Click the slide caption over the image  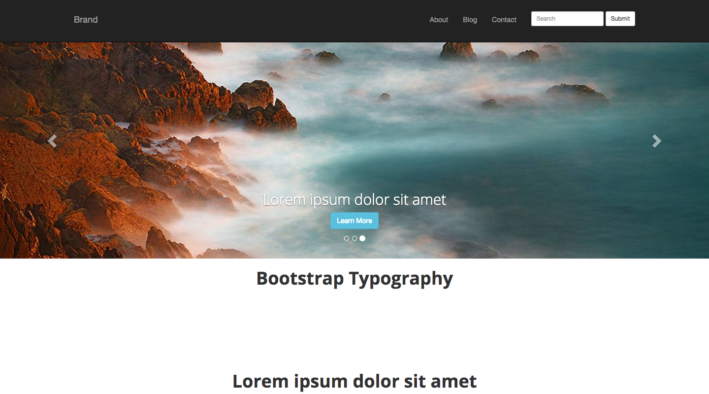[x=354, y=199]
